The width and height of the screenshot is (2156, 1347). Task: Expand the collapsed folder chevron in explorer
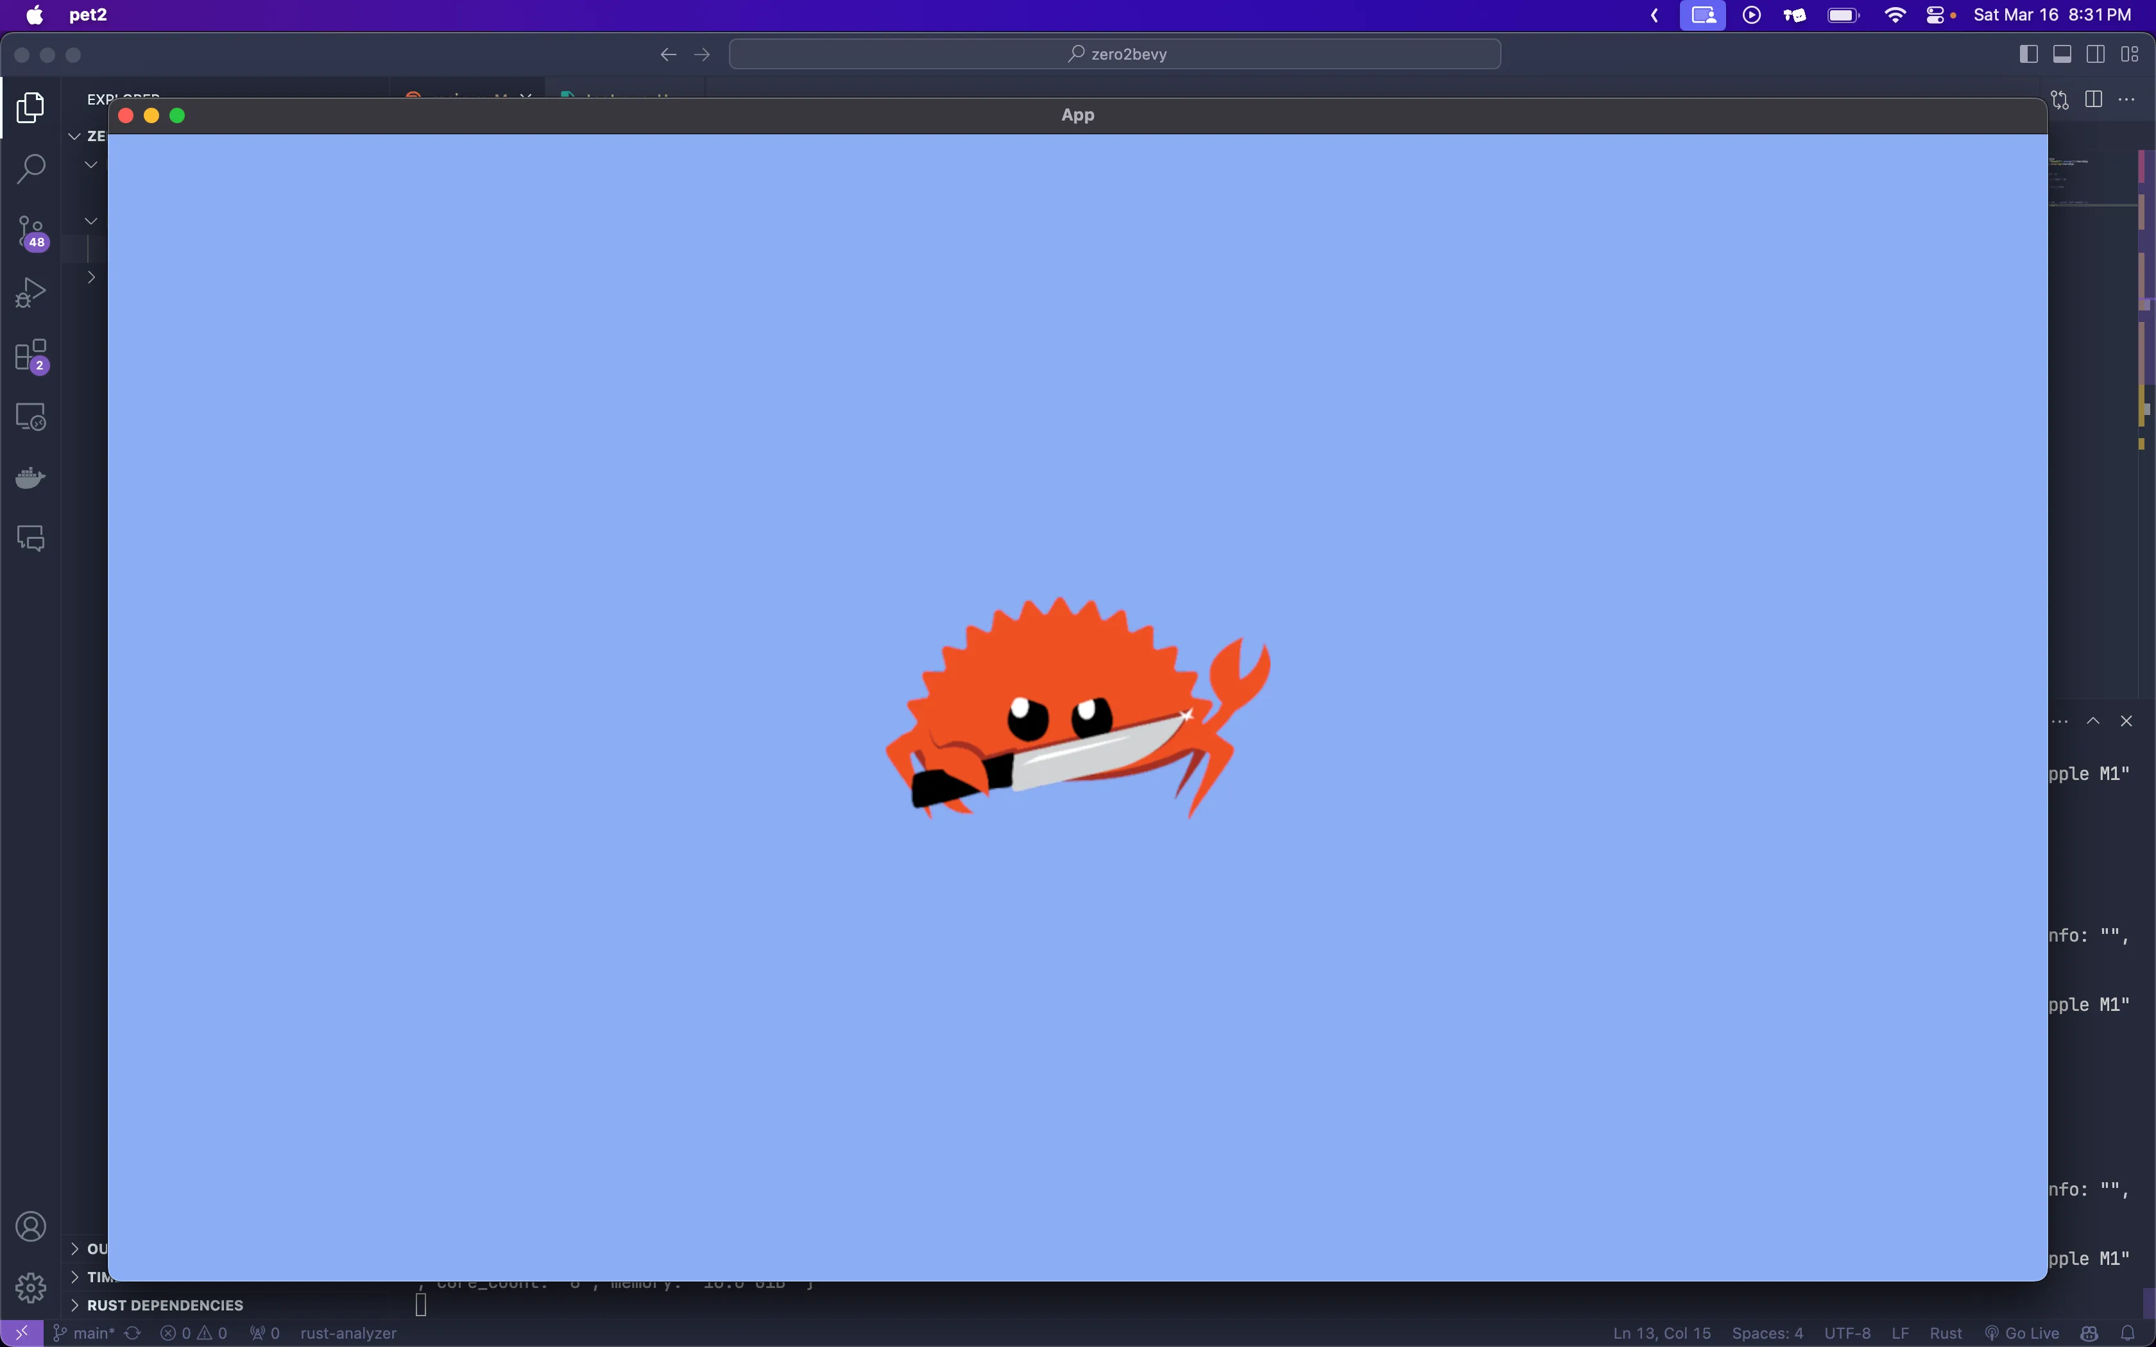pyautogui.click(x=91, y=277)
